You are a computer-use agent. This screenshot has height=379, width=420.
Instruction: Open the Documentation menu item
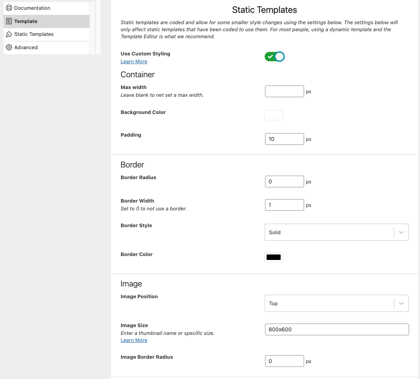(x=32, y=8)
